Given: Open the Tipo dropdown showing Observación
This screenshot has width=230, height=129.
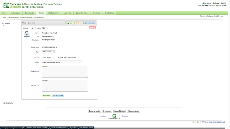Looking at the screenshot, I should point(48,52).
